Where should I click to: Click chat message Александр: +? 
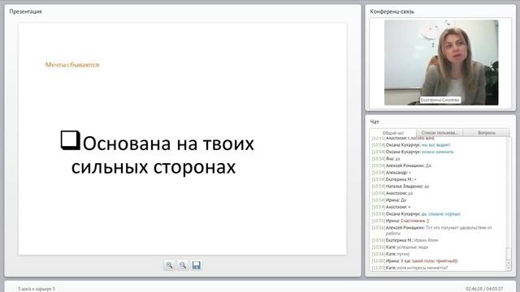pos(392,173)
